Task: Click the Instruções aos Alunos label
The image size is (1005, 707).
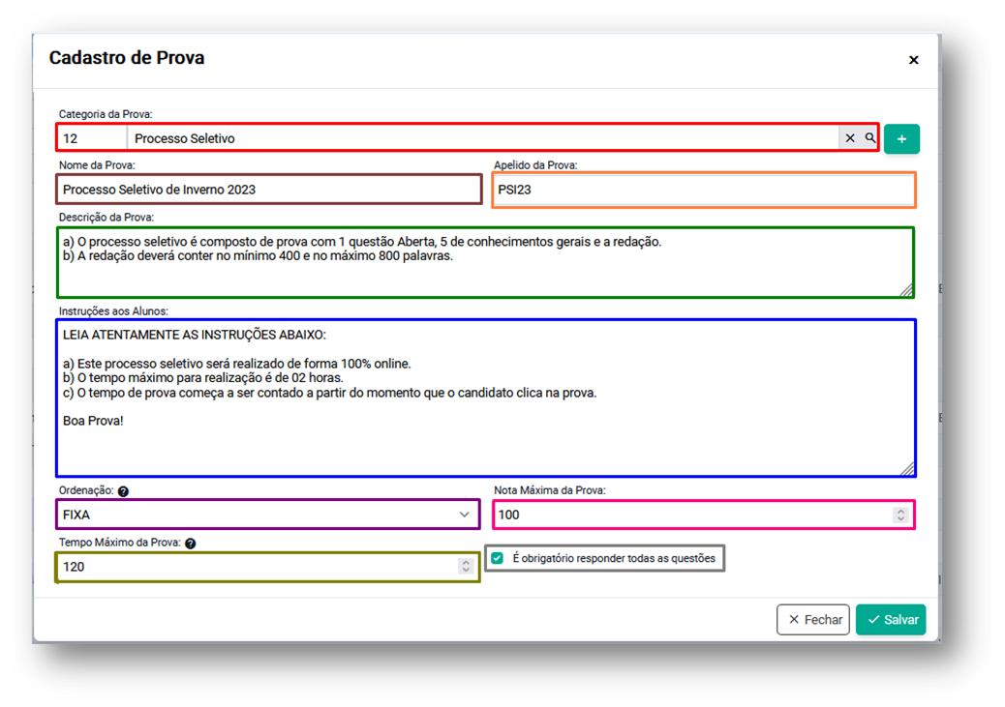Action: (x=113, y=311)
